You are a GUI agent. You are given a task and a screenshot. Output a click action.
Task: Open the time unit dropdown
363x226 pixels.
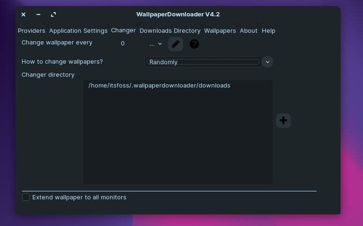click(156, 44)
